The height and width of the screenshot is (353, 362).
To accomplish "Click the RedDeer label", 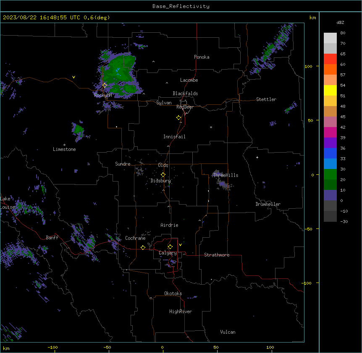I will coord(185,107).
